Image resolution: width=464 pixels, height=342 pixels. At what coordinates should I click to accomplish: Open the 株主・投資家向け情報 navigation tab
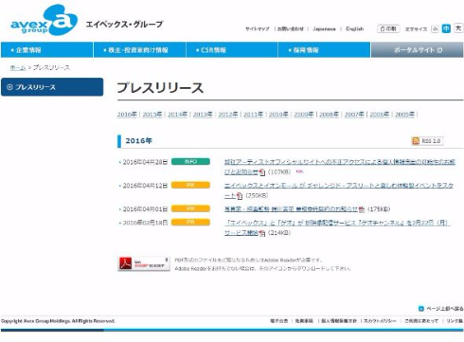[140, 50]
